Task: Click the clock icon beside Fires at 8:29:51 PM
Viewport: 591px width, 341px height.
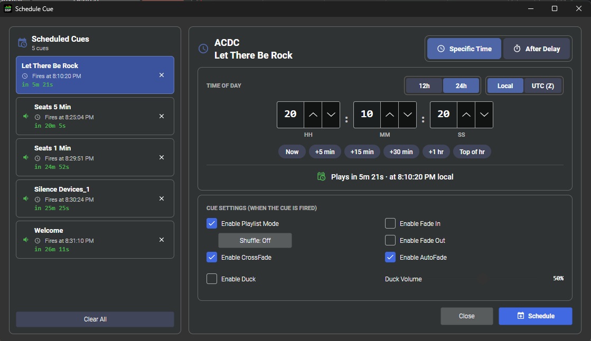Action: click(x=37, y=158)
